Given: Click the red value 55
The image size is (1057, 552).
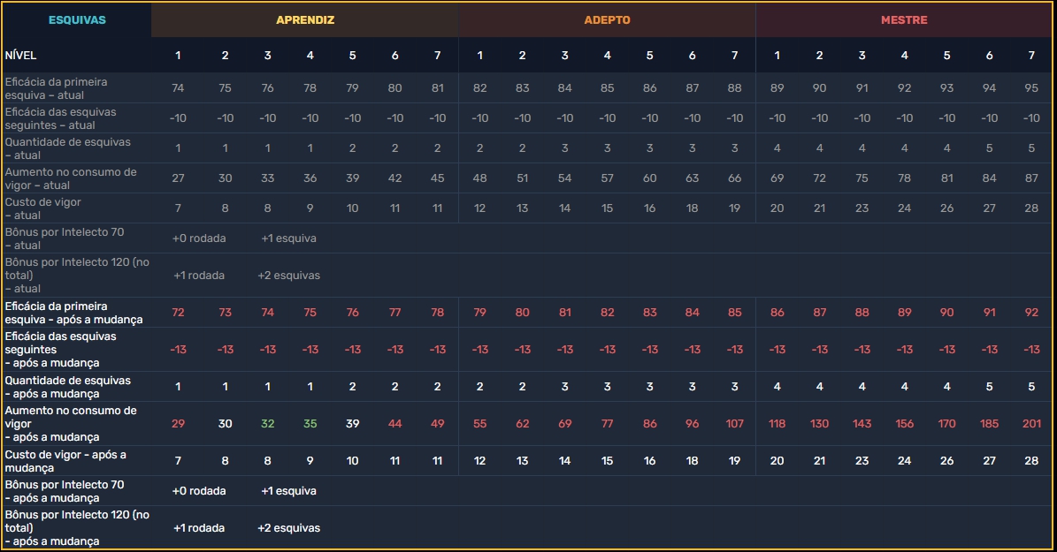Looking at the screenshot, I should pyautogui.click(x=479, y=423).
